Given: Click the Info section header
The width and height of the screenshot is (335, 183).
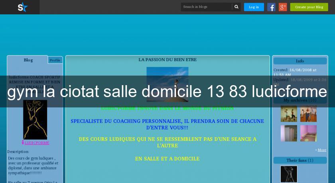Looking at the screenshot, I should [x=300, y=61].
